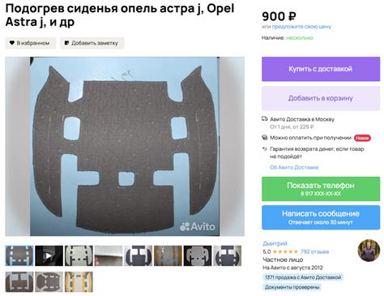Click 'Добавить в корзину' button
This screenshot has width=384, height=296.
321,98
